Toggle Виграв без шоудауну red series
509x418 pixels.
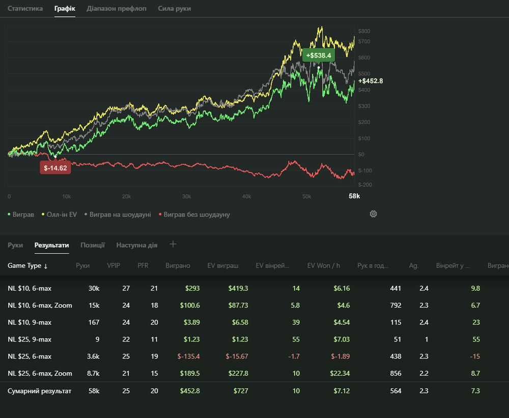click(194, 215)
